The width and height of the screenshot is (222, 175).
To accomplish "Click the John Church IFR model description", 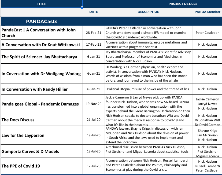I will pyautogui.click(x=149, y=33).
